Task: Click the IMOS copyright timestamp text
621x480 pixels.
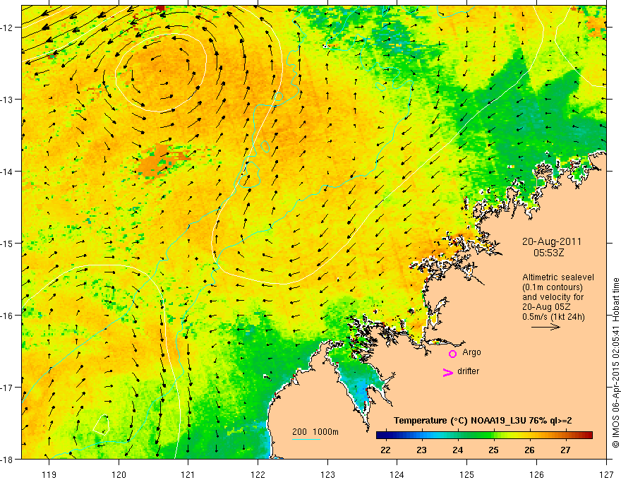Action: pos(615,363)
